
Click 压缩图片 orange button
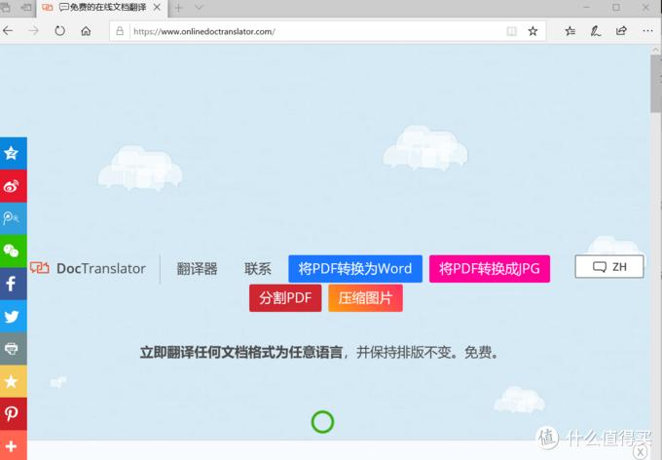point(365,298)
